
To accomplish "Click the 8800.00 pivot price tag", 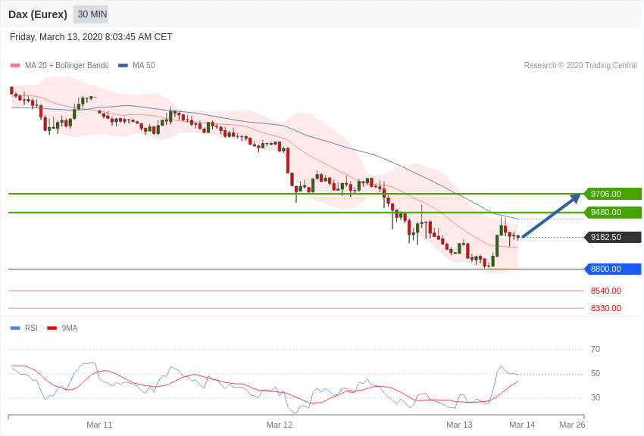I will click(x=613, y=269).
